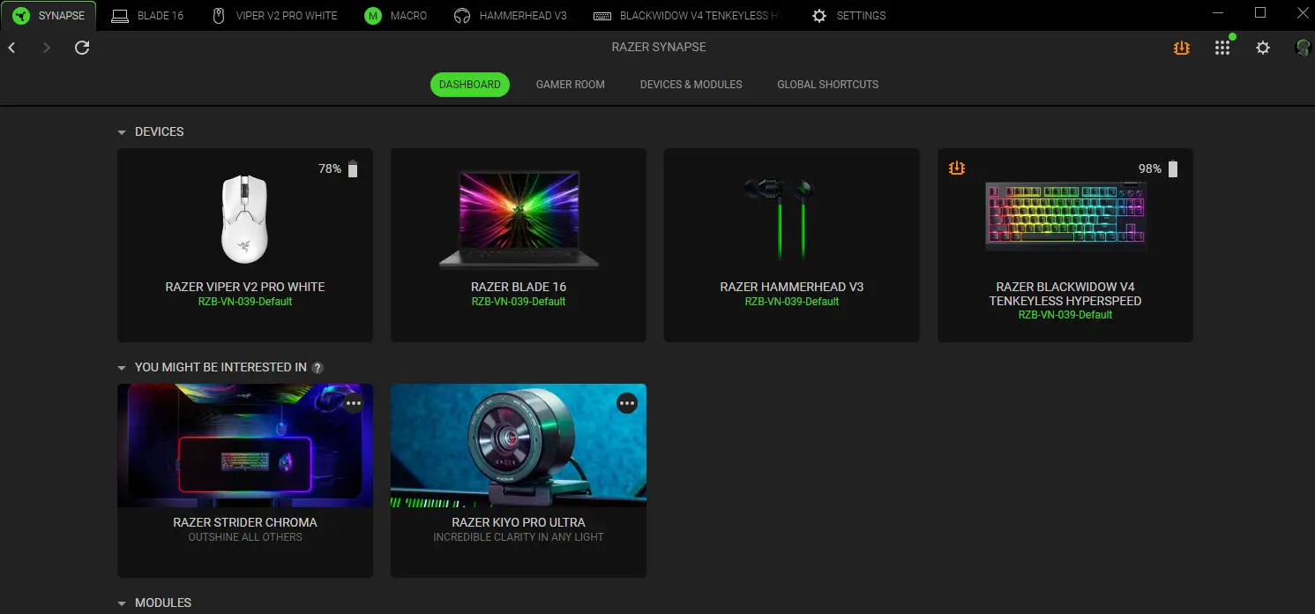Click the firmware update badge on BlackWidow card

point(957,168)
